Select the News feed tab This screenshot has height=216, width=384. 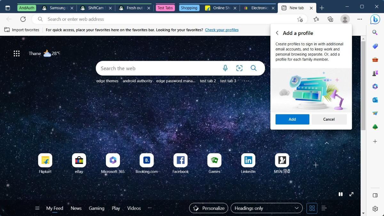76,208
